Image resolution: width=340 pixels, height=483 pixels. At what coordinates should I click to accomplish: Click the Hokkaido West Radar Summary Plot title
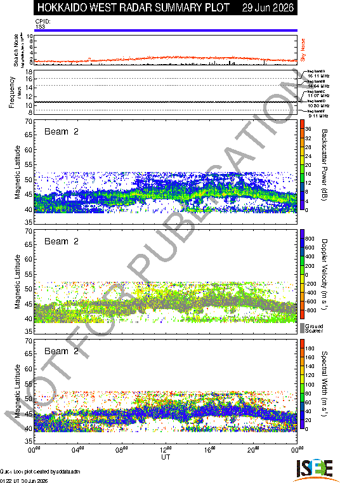[x=133, y=8]
